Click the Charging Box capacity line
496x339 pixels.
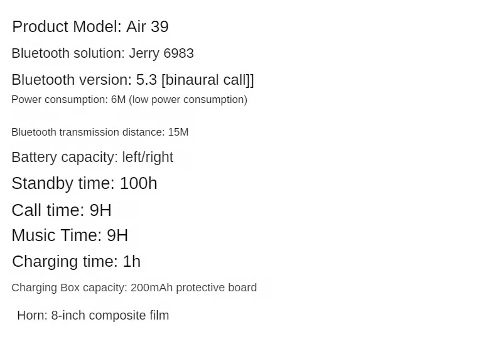[134, 288]
